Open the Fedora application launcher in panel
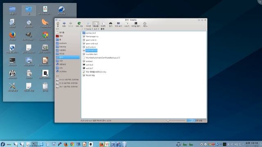Screen dimensions: 262x147 point(3,144)
